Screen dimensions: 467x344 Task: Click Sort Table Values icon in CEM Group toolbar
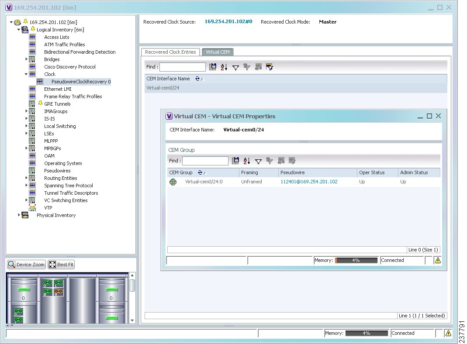click(x=246, y=161)
